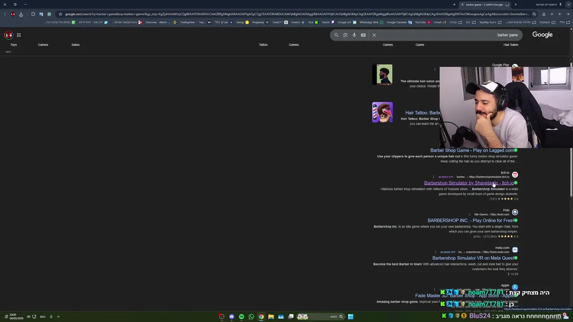Screen dimensions: 573x322
Task: Select the Tattoo filter chip
Action: [x=263, y=45]
